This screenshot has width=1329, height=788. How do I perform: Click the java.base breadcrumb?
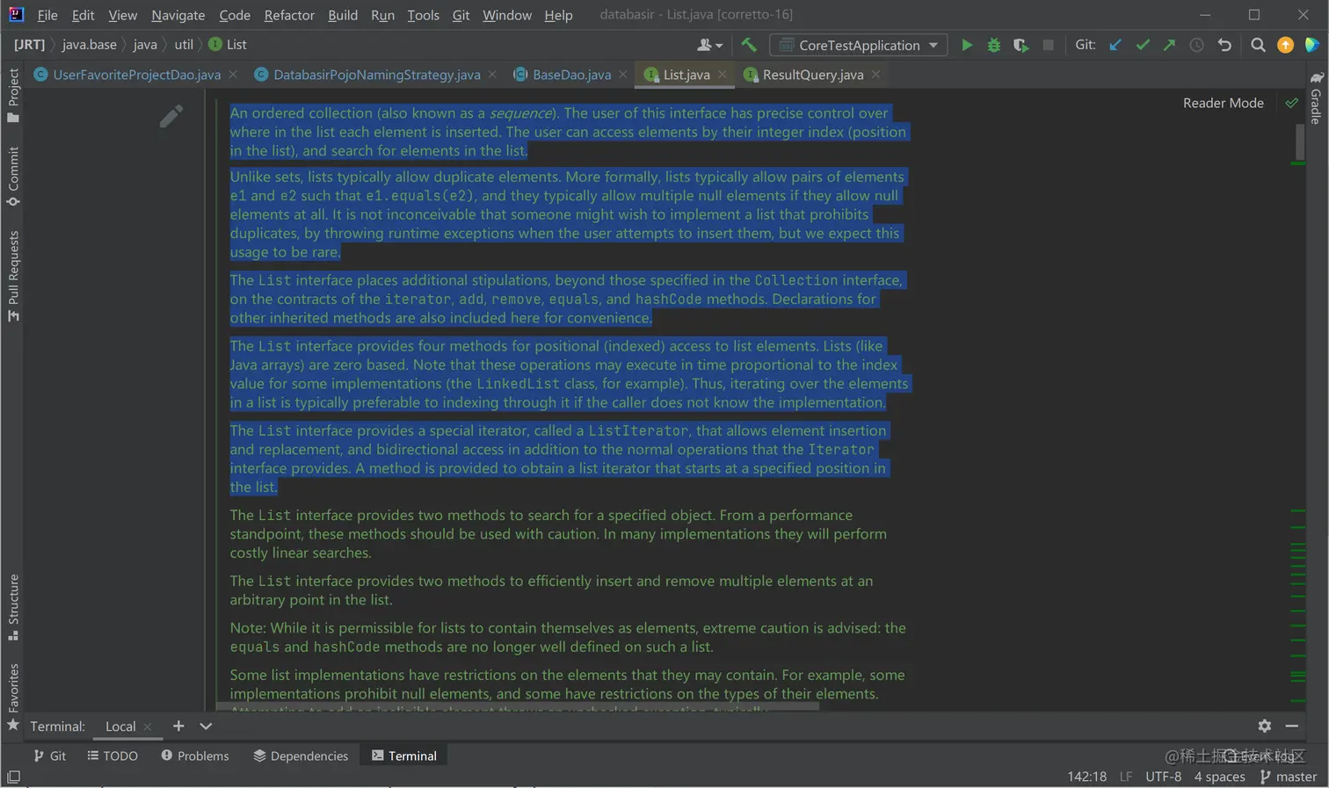(89, 45)
